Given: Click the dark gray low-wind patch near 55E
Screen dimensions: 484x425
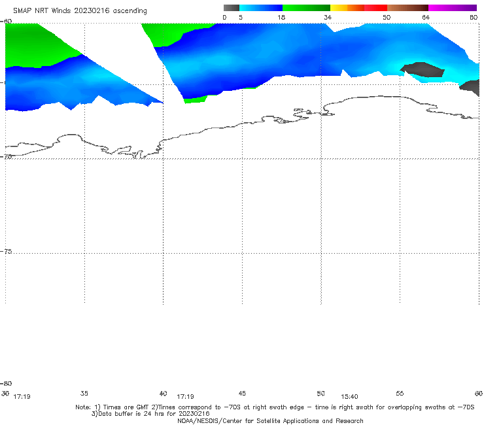Looking at the screenshot, I should (423, 70).
